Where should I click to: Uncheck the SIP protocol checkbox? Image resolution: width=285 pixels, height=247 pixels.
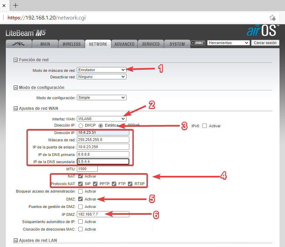80,184
